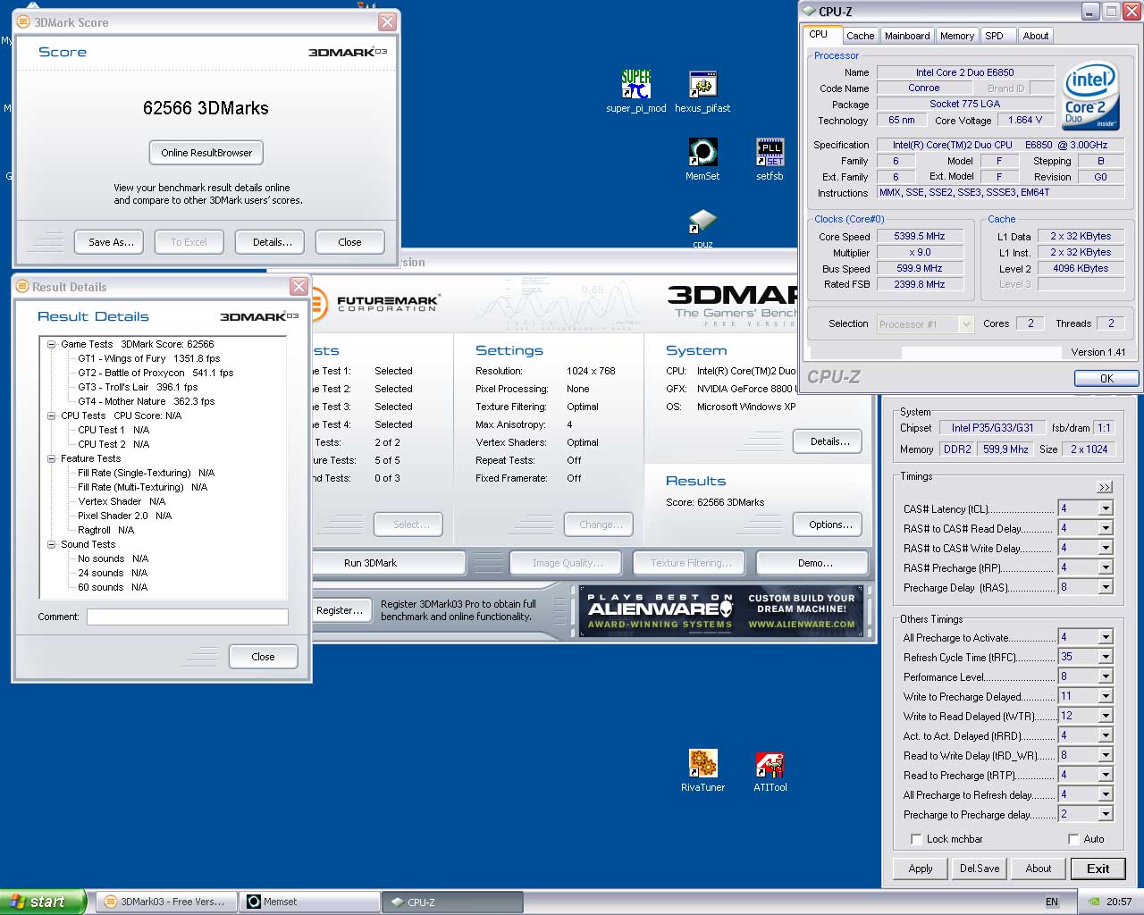Image resolution: width=1144 pixels, height=915 pixels.
Task: Toggle the Lock mchbar checkbox
Action: pyautogui.click(x=916, y=839)
